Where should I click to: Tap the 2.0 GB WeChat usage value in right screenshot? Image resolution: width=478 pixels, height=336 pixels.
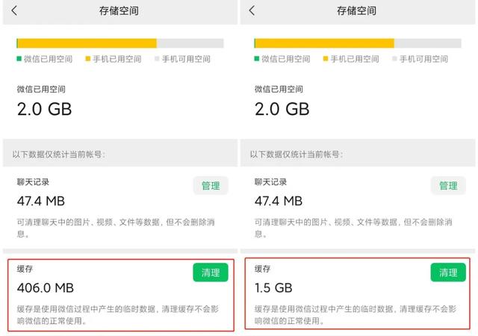[x=282, y=109]
